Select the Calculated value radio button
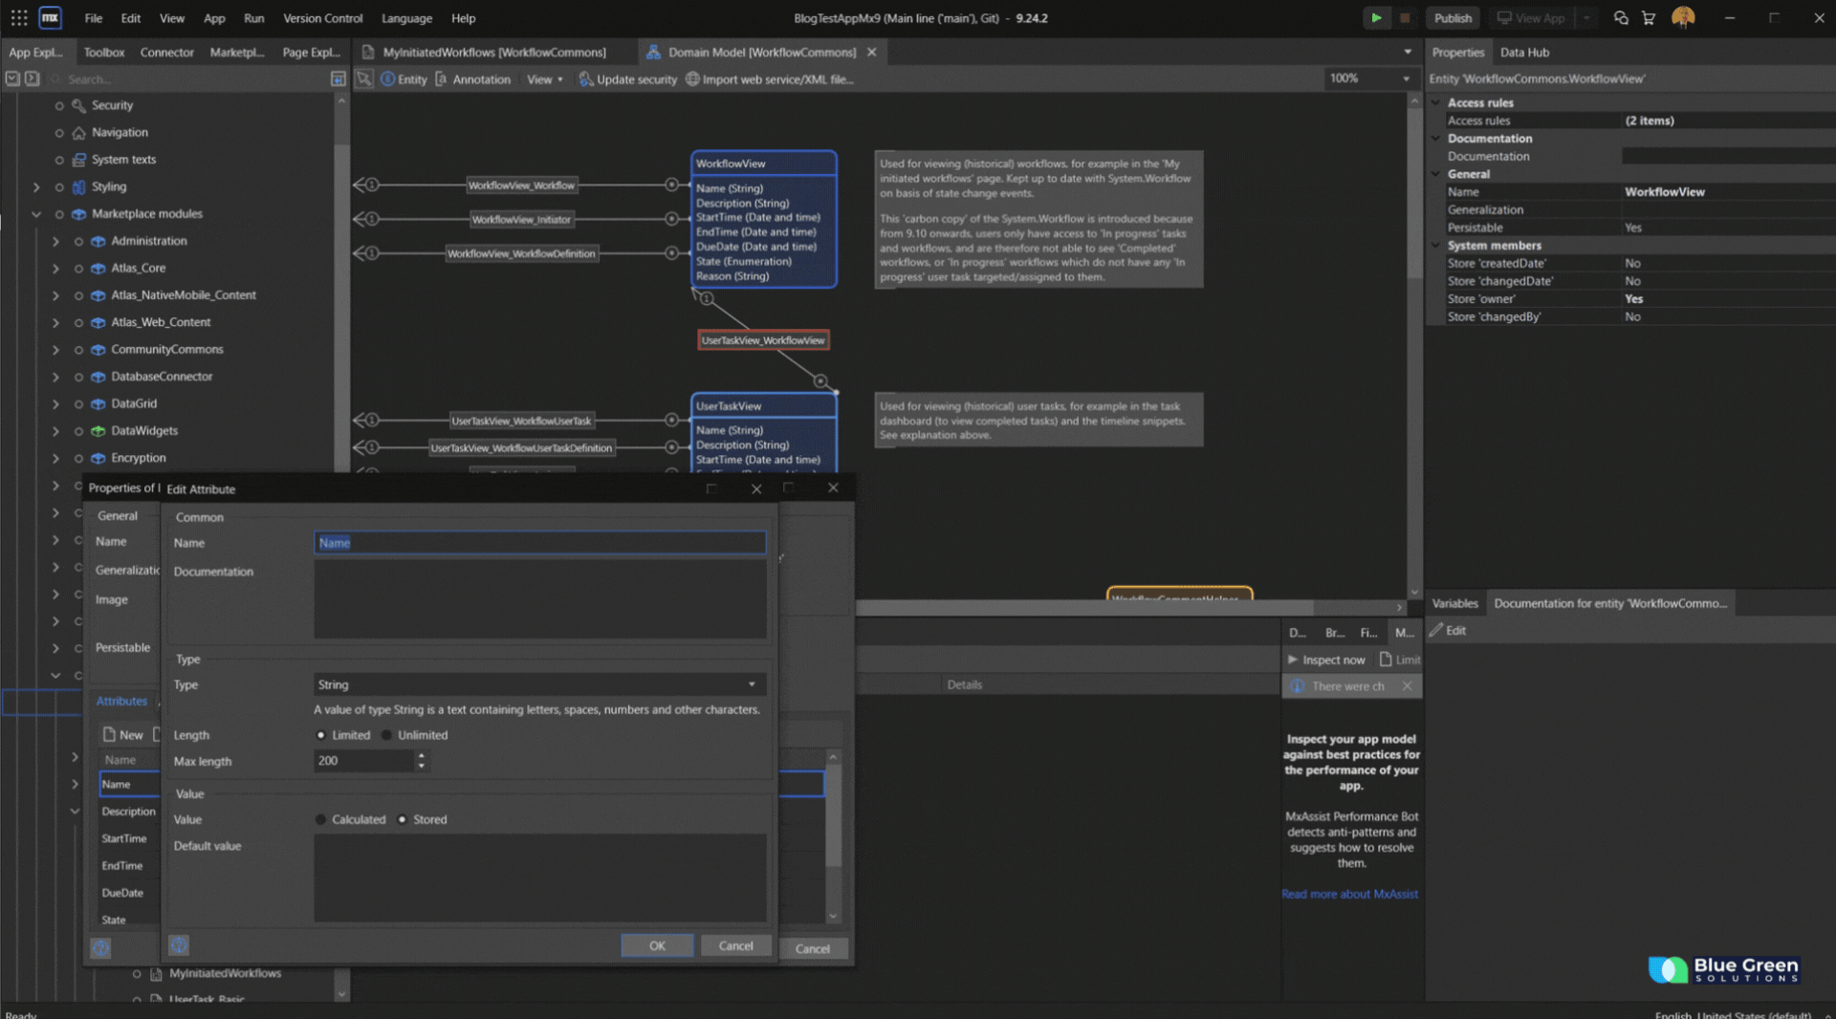Image resolution: width=1836 pixels, height=1019 pixels. 320,819
